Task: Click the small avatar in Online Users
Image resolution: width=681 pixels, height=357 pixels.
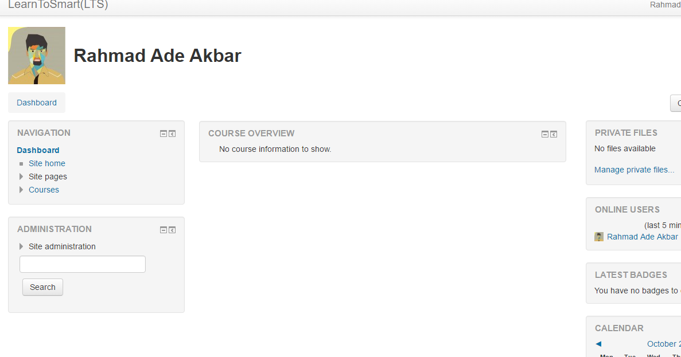Action: point(599,237)
